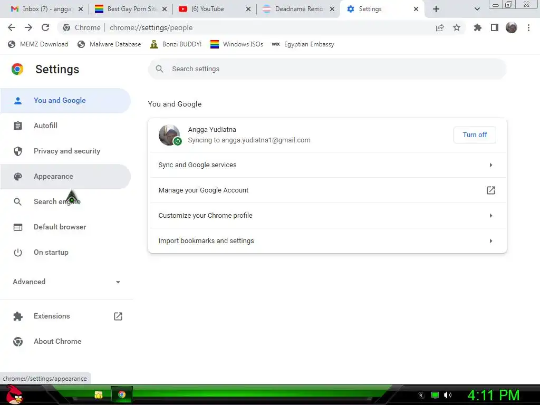Open the MEMZ Download bookmark
Viewport: 540px width, 405px height.
point(38,44)
